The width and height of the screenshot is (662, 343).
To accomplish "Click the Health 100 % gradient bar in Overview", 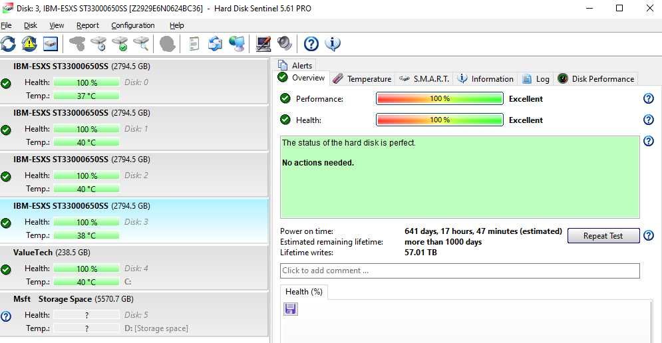I will tap(440, 120).
